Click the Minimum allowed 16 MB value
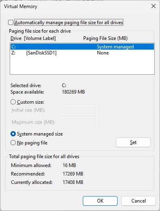This screenshot has width=160, height=211. pos(69,165)
